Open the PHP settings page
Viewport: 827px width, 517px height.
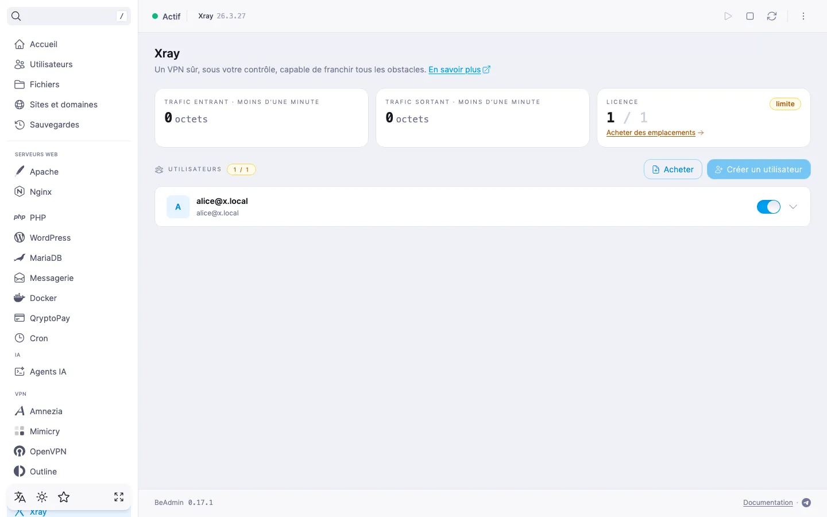(69, 218)
